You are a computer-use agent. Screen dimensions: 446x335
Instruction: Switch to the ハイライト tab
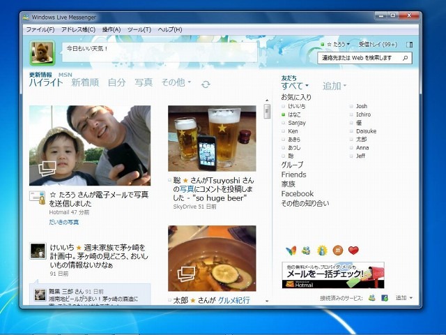(46, 82)
